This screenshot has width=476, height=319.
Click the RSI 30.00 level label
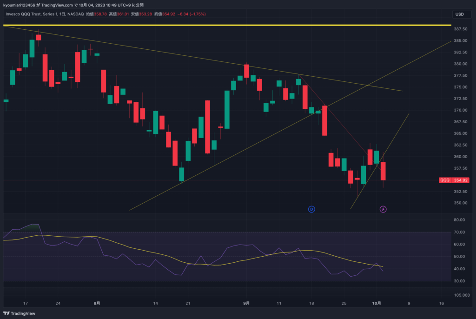point(459,281)
